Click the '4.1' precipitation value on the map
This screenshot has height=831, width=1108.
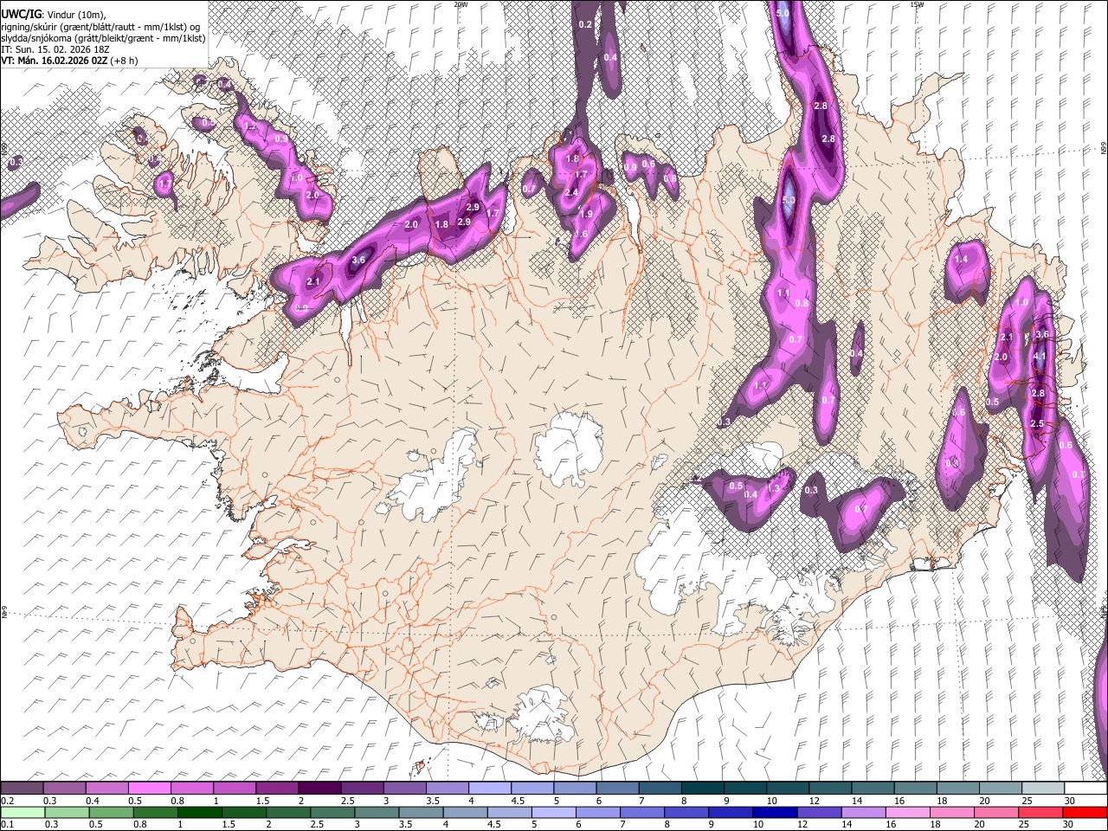[x=1040, y=356]
